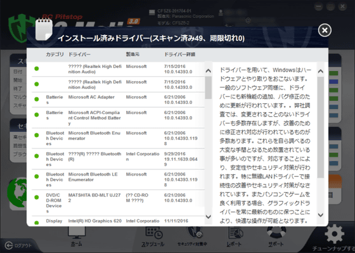Click the 製造元 column header
Viewport: 355px width, 253px height.
(132, 55)
